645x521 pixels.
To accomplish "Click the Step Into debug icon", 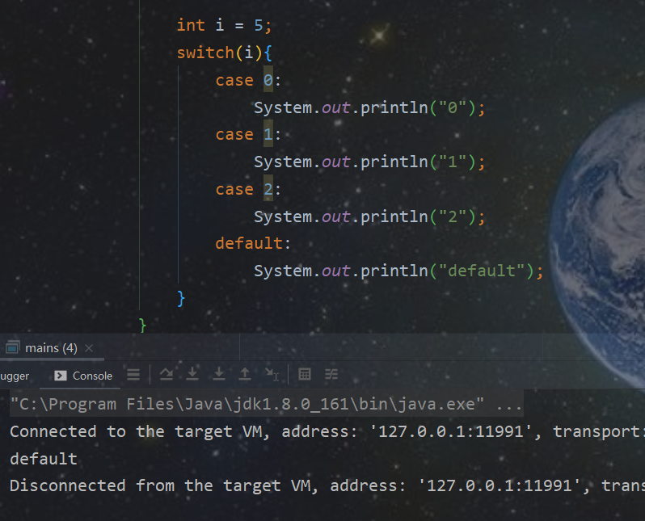I will (192, 374).
